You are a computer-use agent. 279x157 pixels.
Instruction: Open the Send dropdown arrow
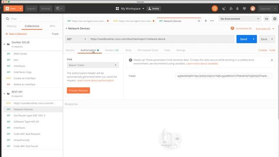pos(254,39)
